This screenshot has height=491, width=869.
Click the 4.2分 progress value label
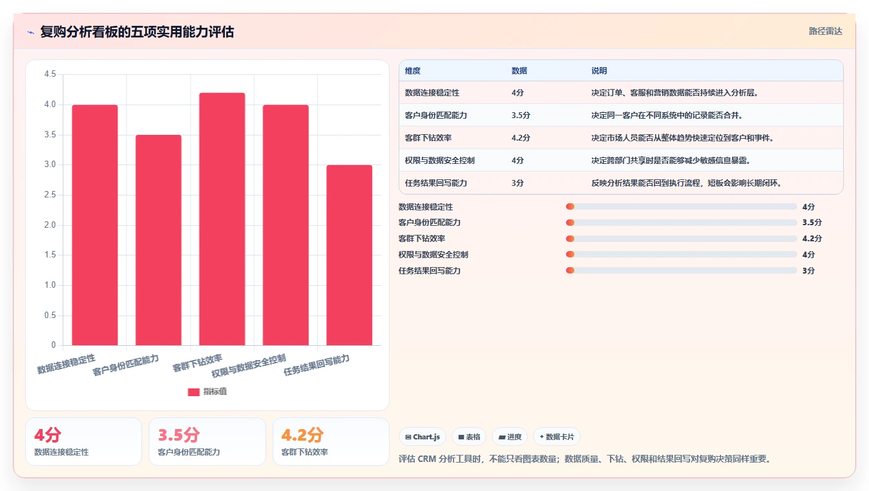click(812, 239)
